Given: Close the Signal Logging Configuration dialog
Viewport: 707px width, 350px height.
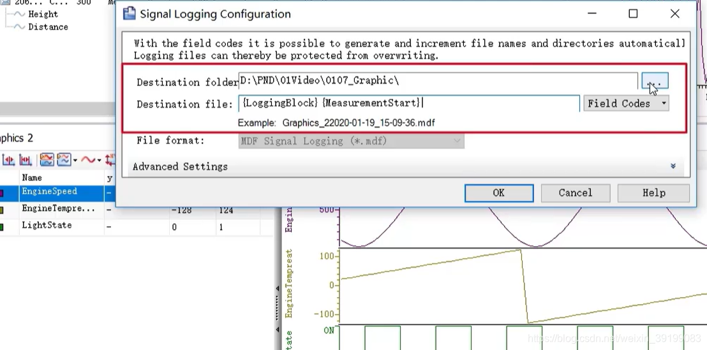Looking at the screenshot, I should [674, 13].
